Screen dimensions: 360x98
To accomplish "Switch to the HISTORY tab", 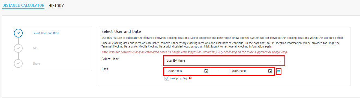I will click(x=56, y=5).
